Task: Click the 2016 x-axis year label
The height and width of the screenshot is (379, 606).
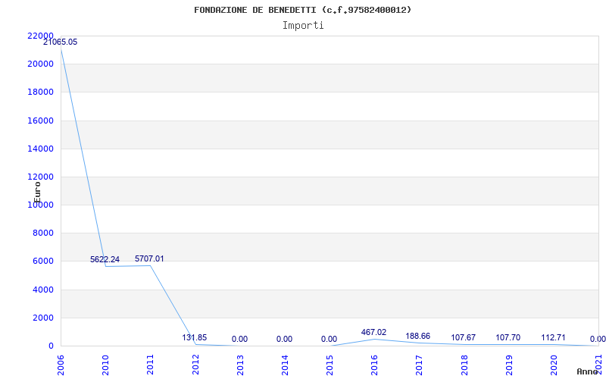Action: pos(374,365)
